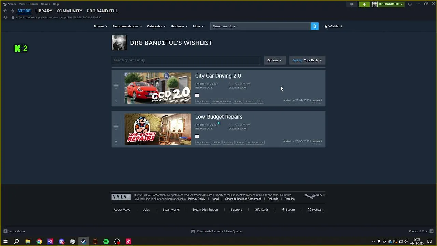Click the X @steam footer link
Viewport: 437px width, 246px height.
click(x=315, y=210)
